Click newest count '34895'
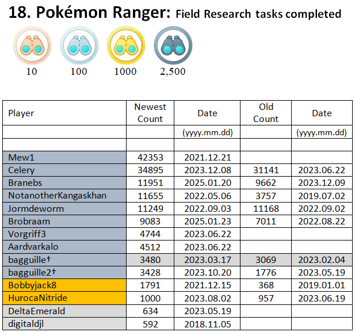355x332 pixels. tap(150, 170)
